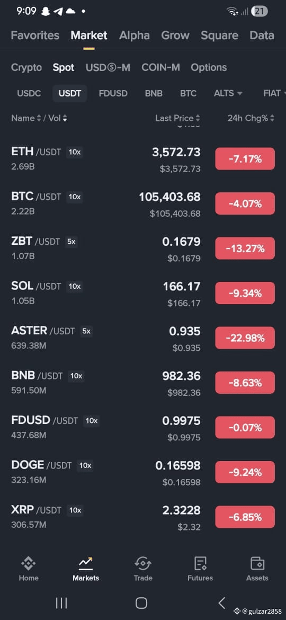Open the Home tab icon
The height and width of the screenshot is (620, 286).
(x=29, y=562)
